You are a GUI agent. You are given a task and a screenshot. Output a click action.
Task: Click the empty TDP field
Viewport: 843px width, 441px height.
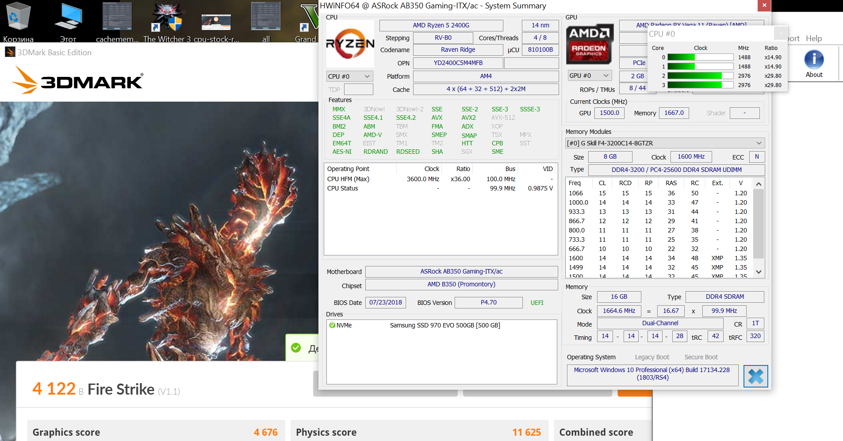358,89
